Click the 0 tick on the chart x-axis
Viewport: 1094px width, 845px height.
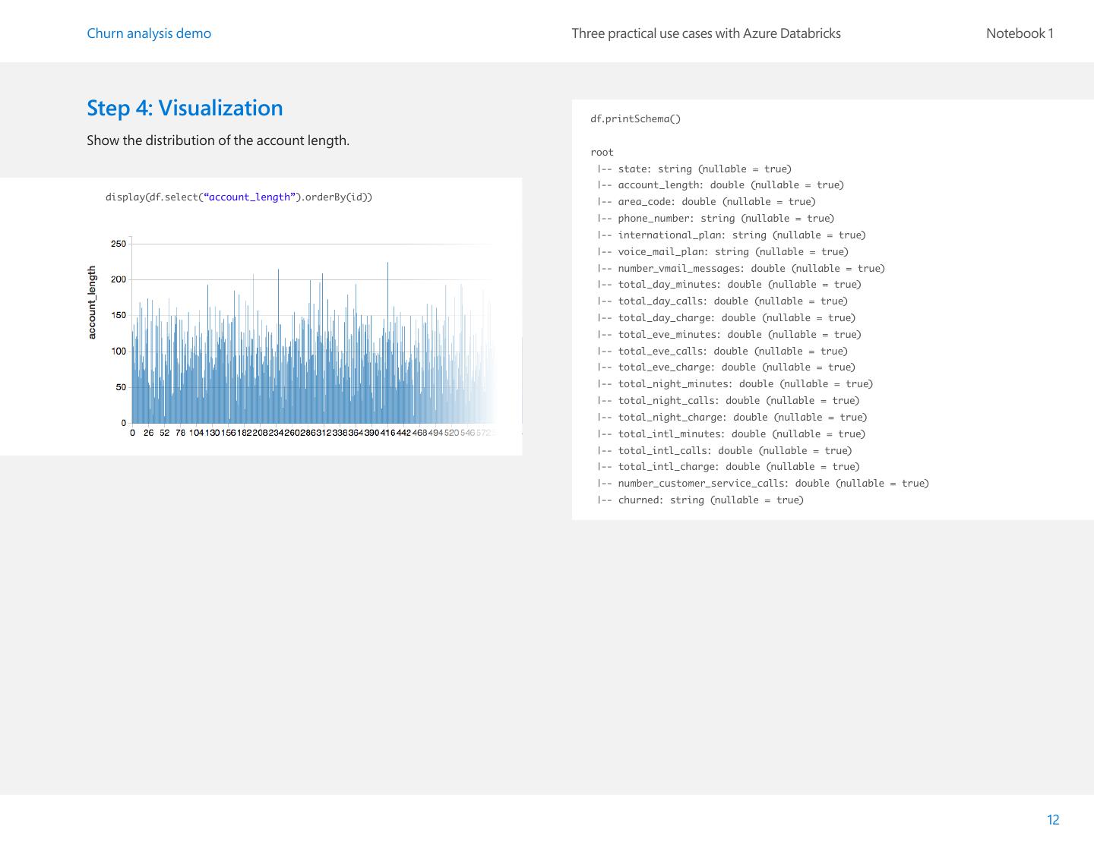click(x=133, y=433)
